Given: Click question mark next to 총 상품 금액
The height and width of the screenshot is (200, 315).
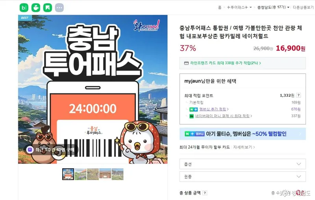Looking at the screenshot, I should (x=205, y=193).
